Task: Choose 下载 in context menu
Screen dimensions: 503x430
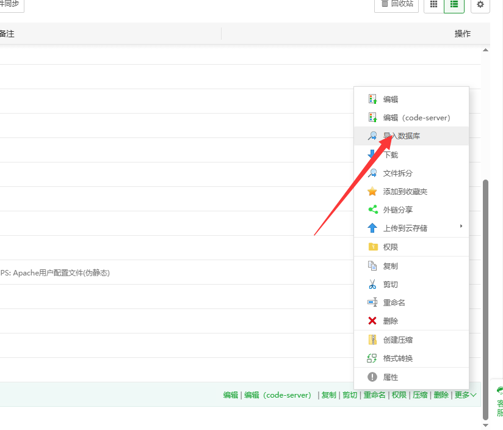Action: point(411,155)
